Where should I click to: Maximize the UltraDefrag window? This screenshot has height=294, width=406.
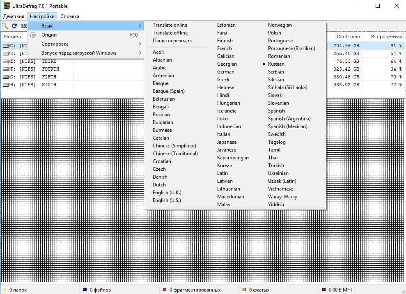378,6
